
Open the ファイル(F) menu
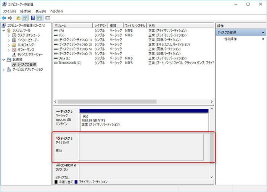click(10, 11)
